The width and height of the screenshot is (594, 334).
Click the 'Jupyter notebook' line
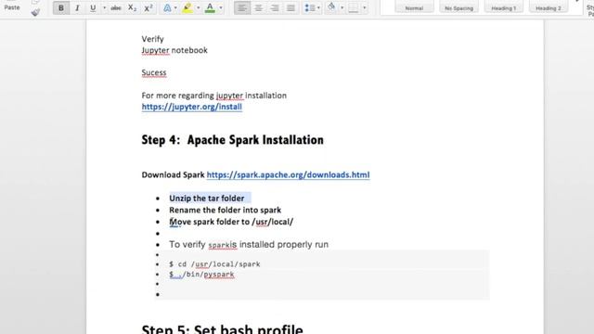pyautogui.click(x=174, y=50)
